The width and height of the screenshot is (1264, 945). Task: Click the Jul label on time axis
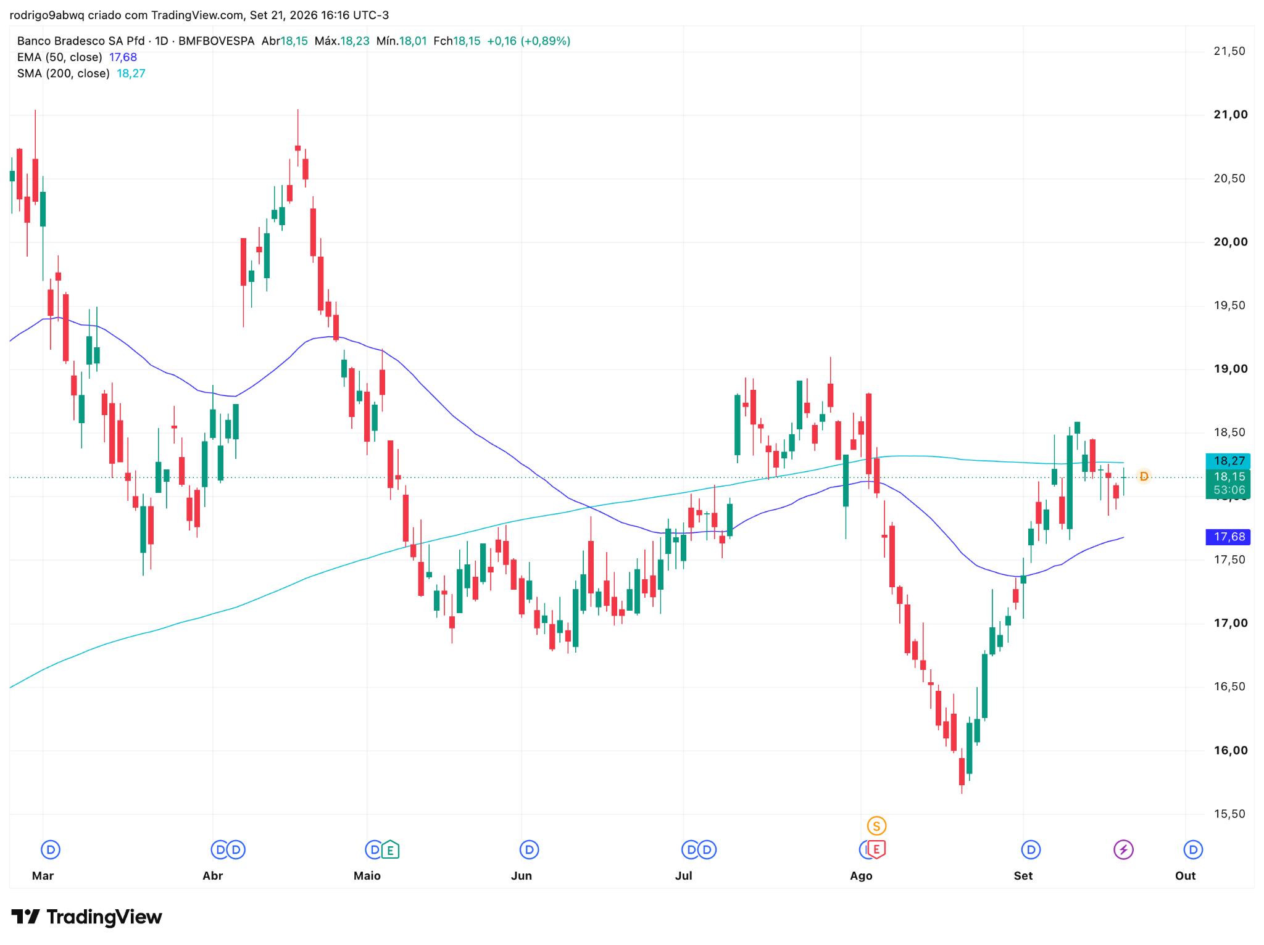coord(684,876)
